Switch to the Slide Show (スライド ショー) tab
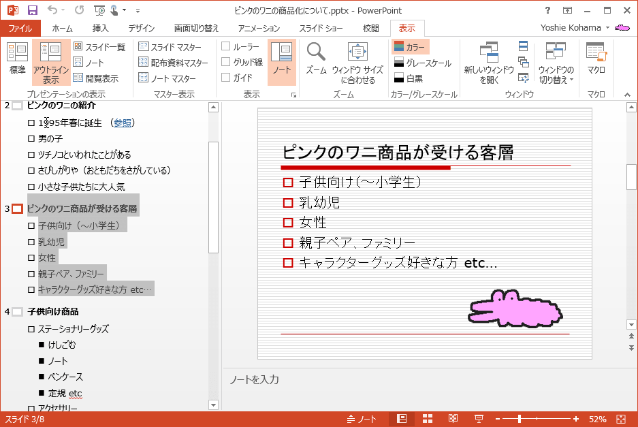This screenshot has height=427, width=638. [x=321, y=28]
